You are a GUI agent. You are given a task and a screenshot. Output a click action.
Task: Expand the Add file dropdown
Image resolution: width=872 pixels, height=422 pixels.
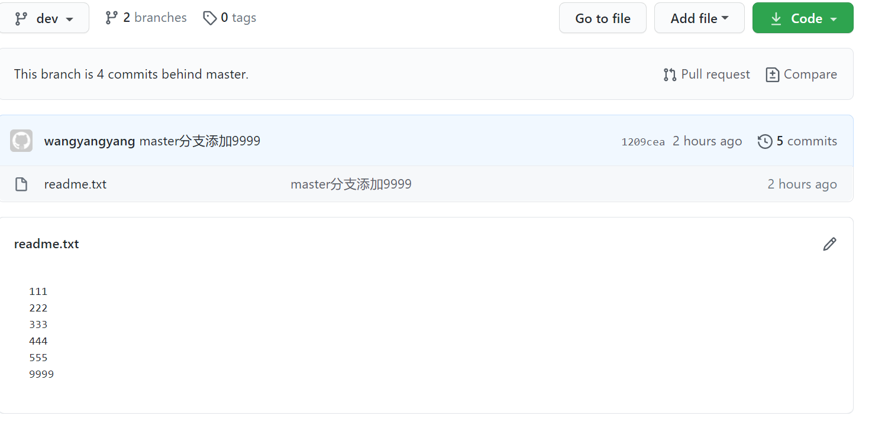tap(699, 18)
